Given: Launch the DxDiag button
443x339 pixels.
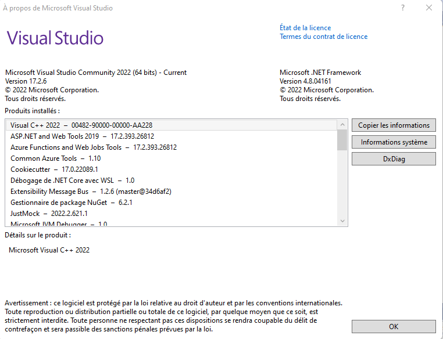Looking at the screenshot, I should (394, 159).
